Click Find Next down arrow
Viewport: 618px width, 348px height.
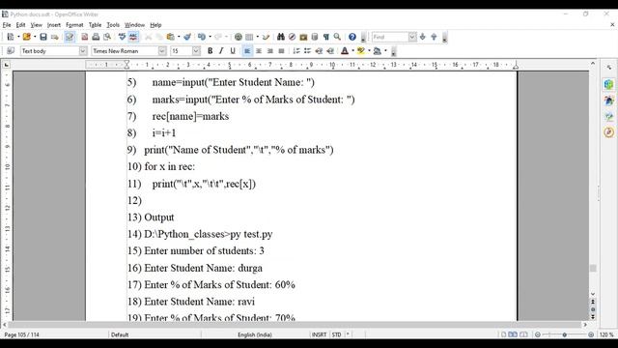[423, 37]
